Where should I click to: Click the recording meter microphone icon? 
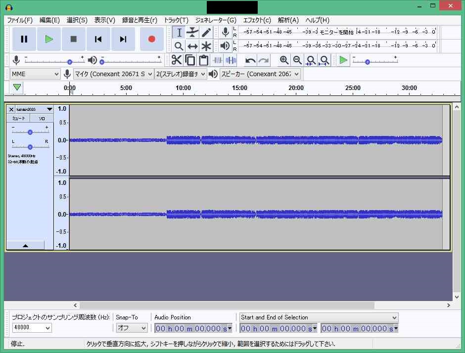click(x=226, y=32)
